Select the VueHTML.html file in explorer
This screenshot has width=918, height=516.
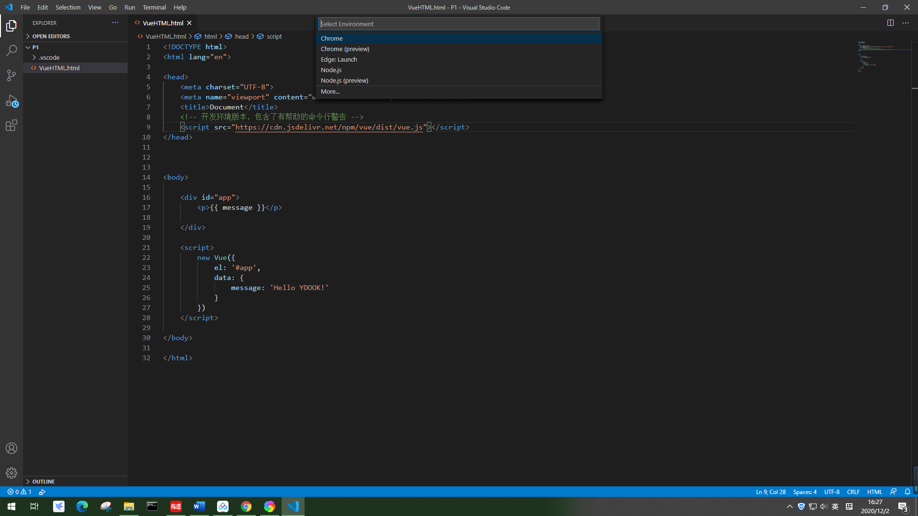(76, 68)
